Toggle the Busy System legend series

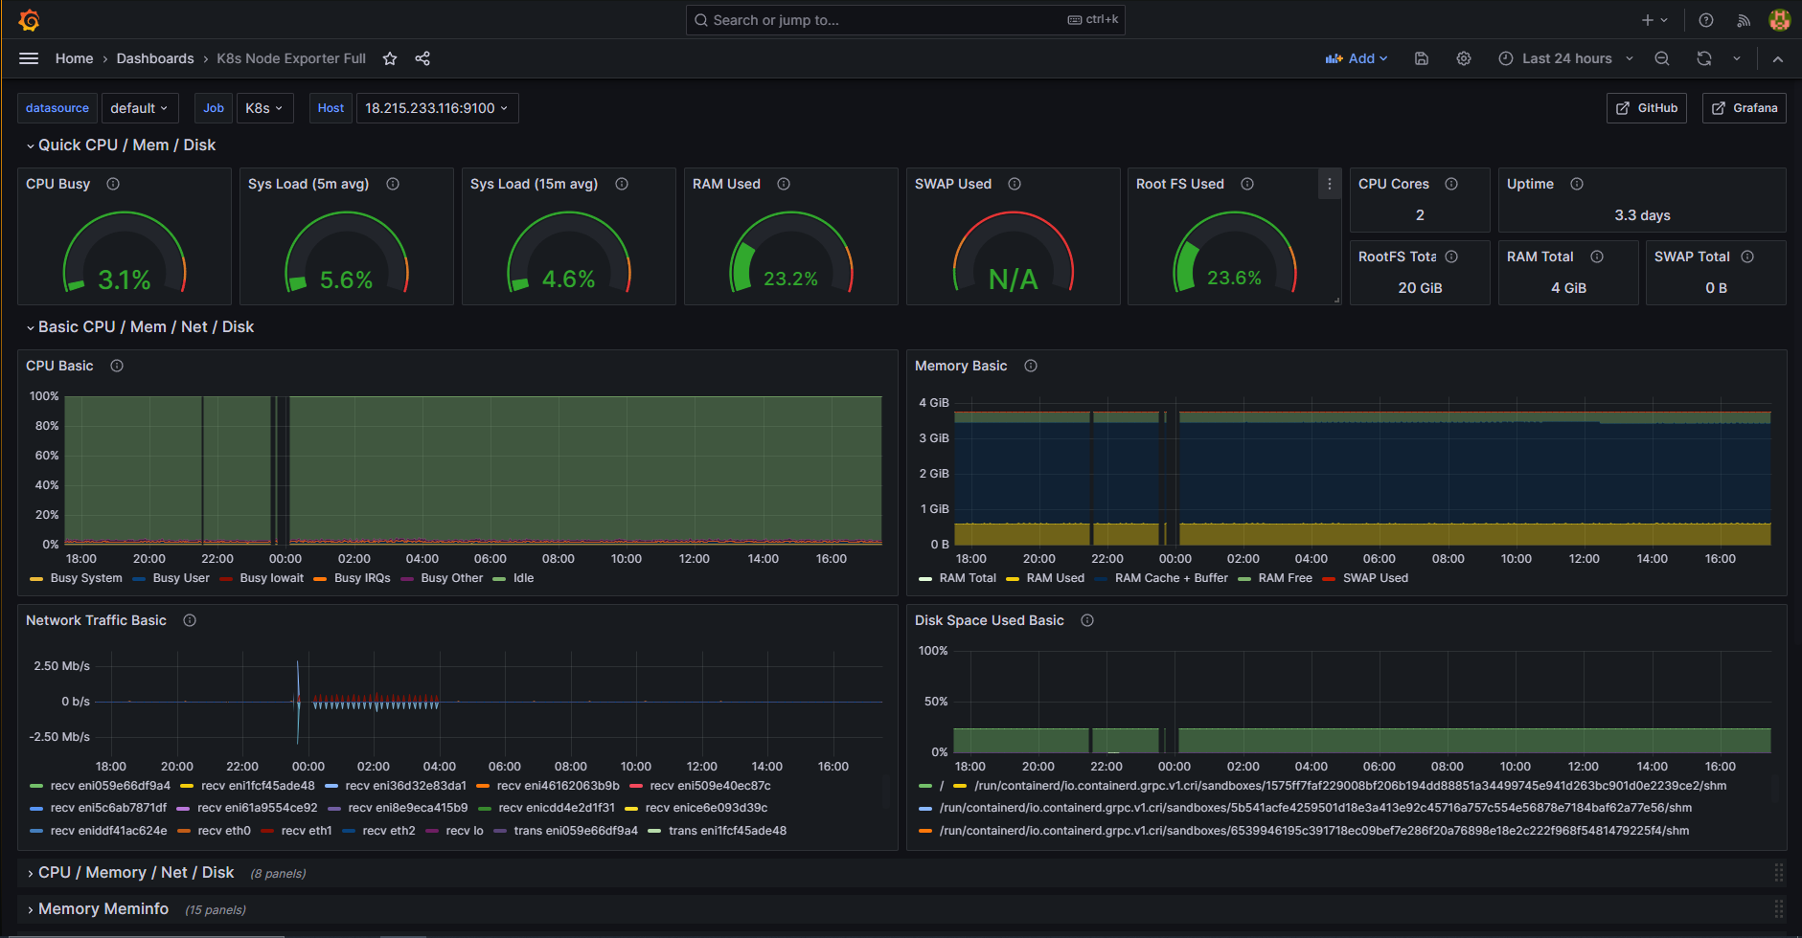point(85,578)
